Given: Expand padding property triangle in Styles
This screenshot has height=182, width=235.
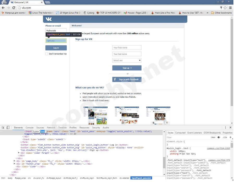Looking at the screenshot, I should point(181,154).
